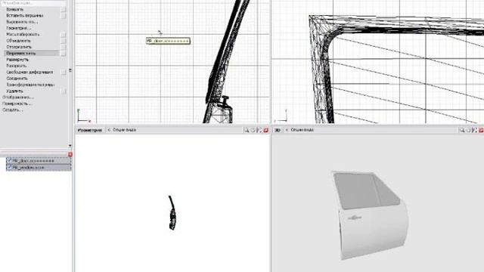484x272 pixels.
Task: Select the Развернуть command
Action: click(x=17, y=60)
